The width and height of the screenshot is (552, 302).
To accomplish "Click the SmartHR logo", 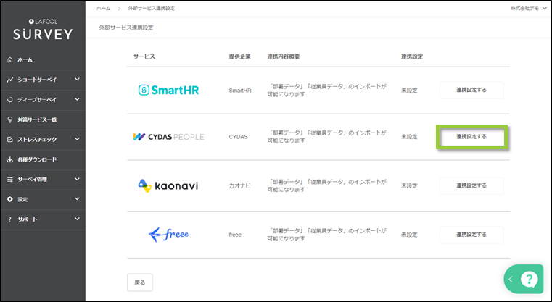I will 168,90.
